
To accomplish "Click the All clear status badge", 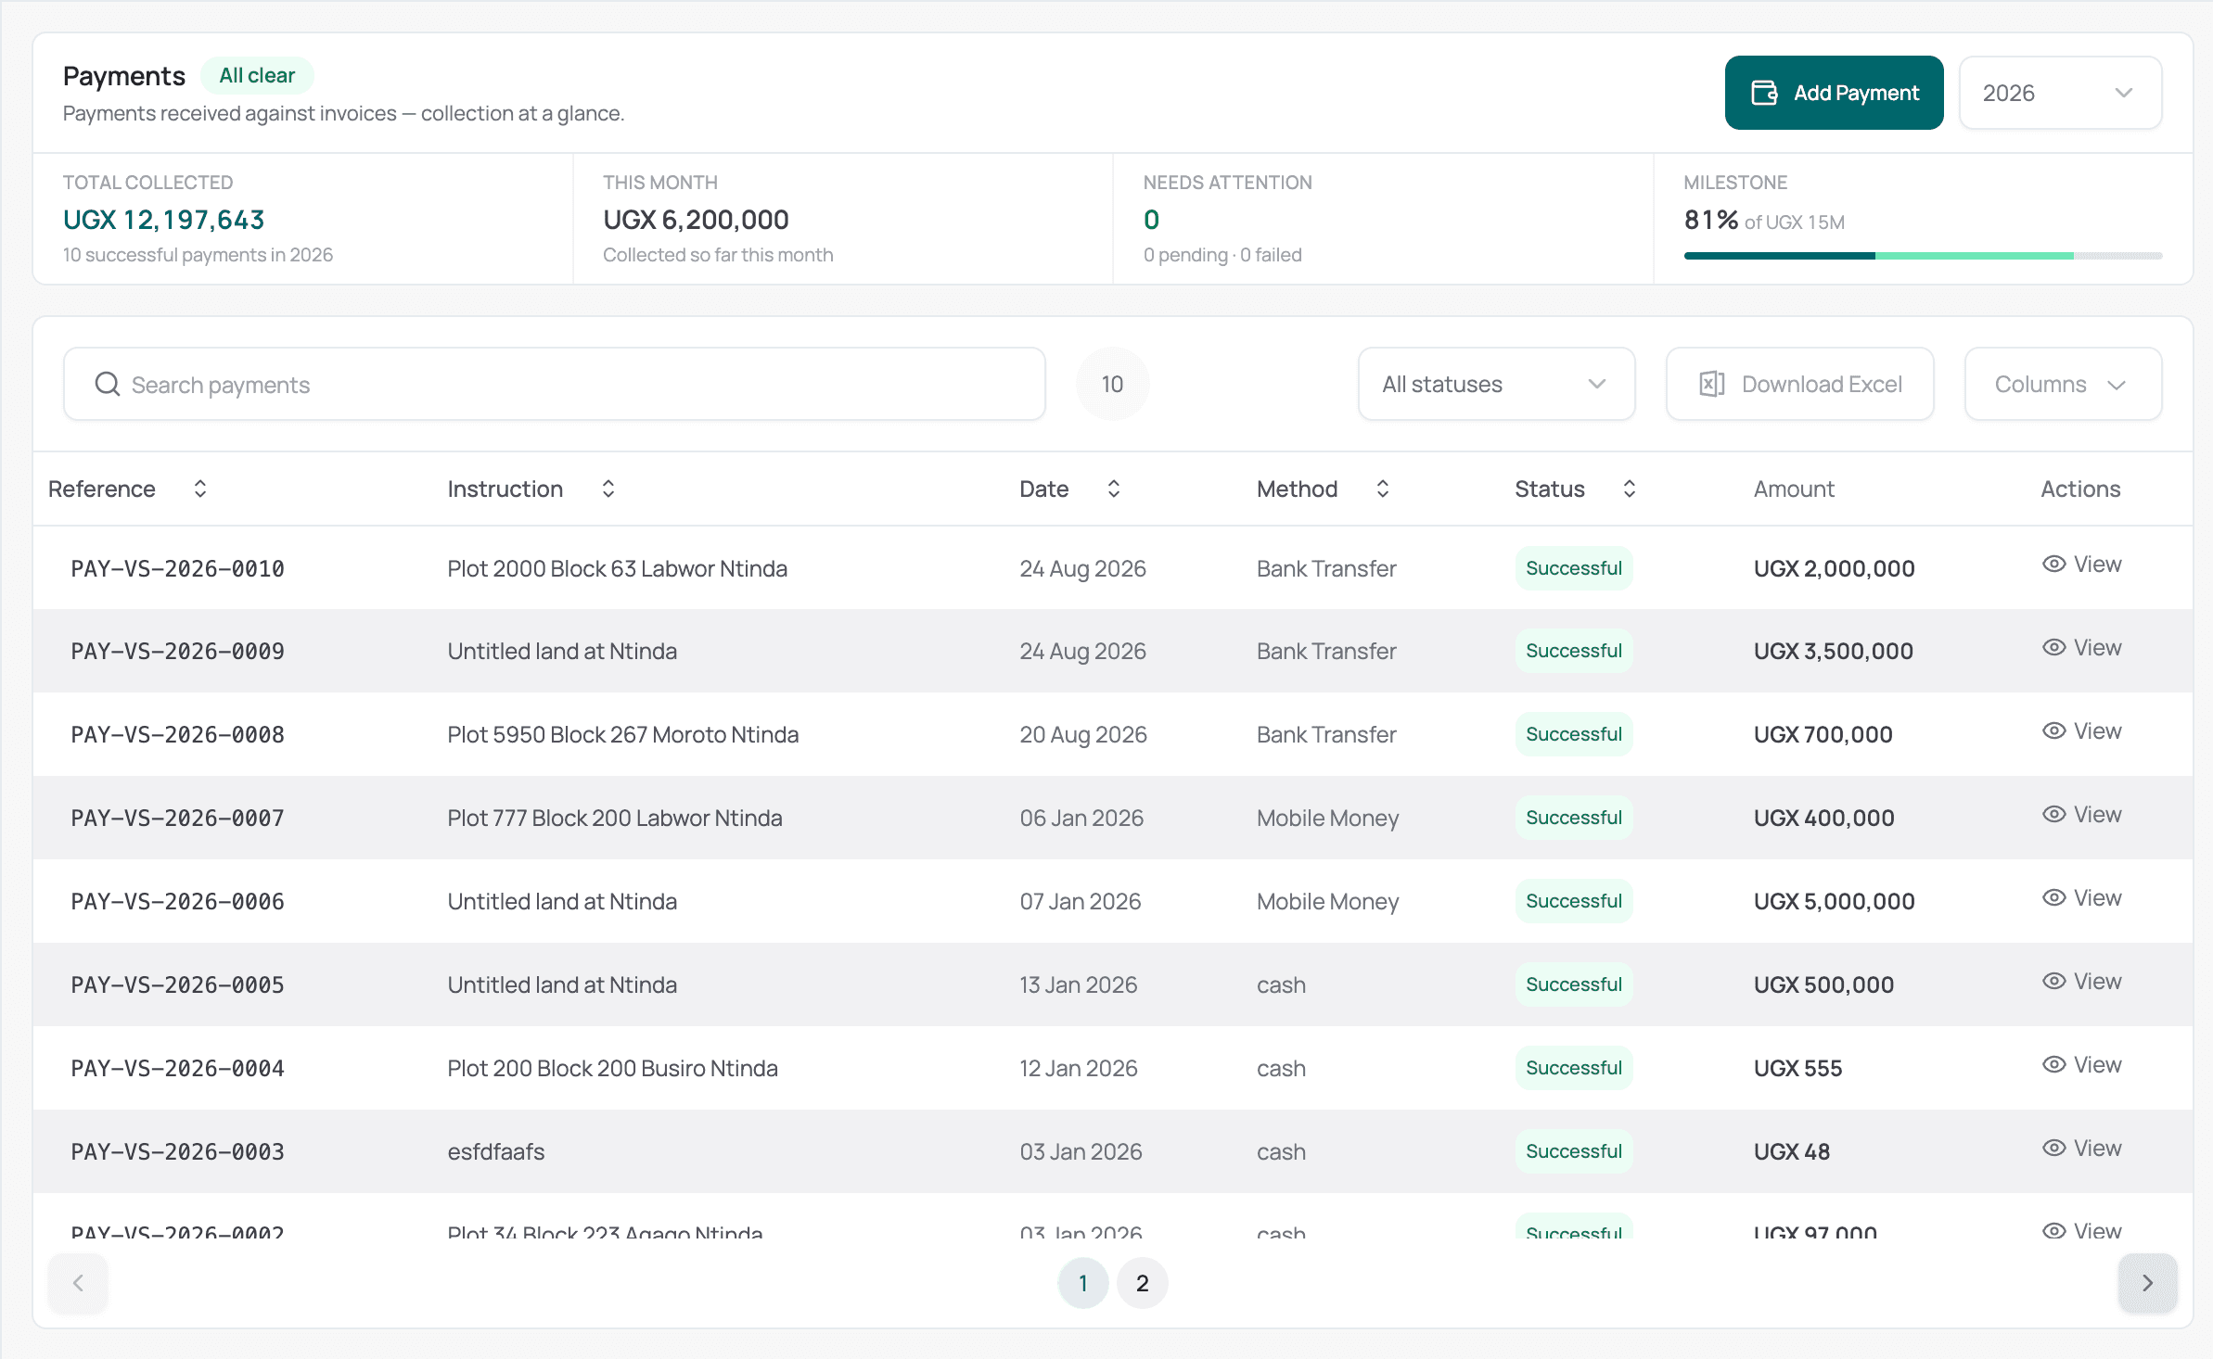I will [257, 75].
